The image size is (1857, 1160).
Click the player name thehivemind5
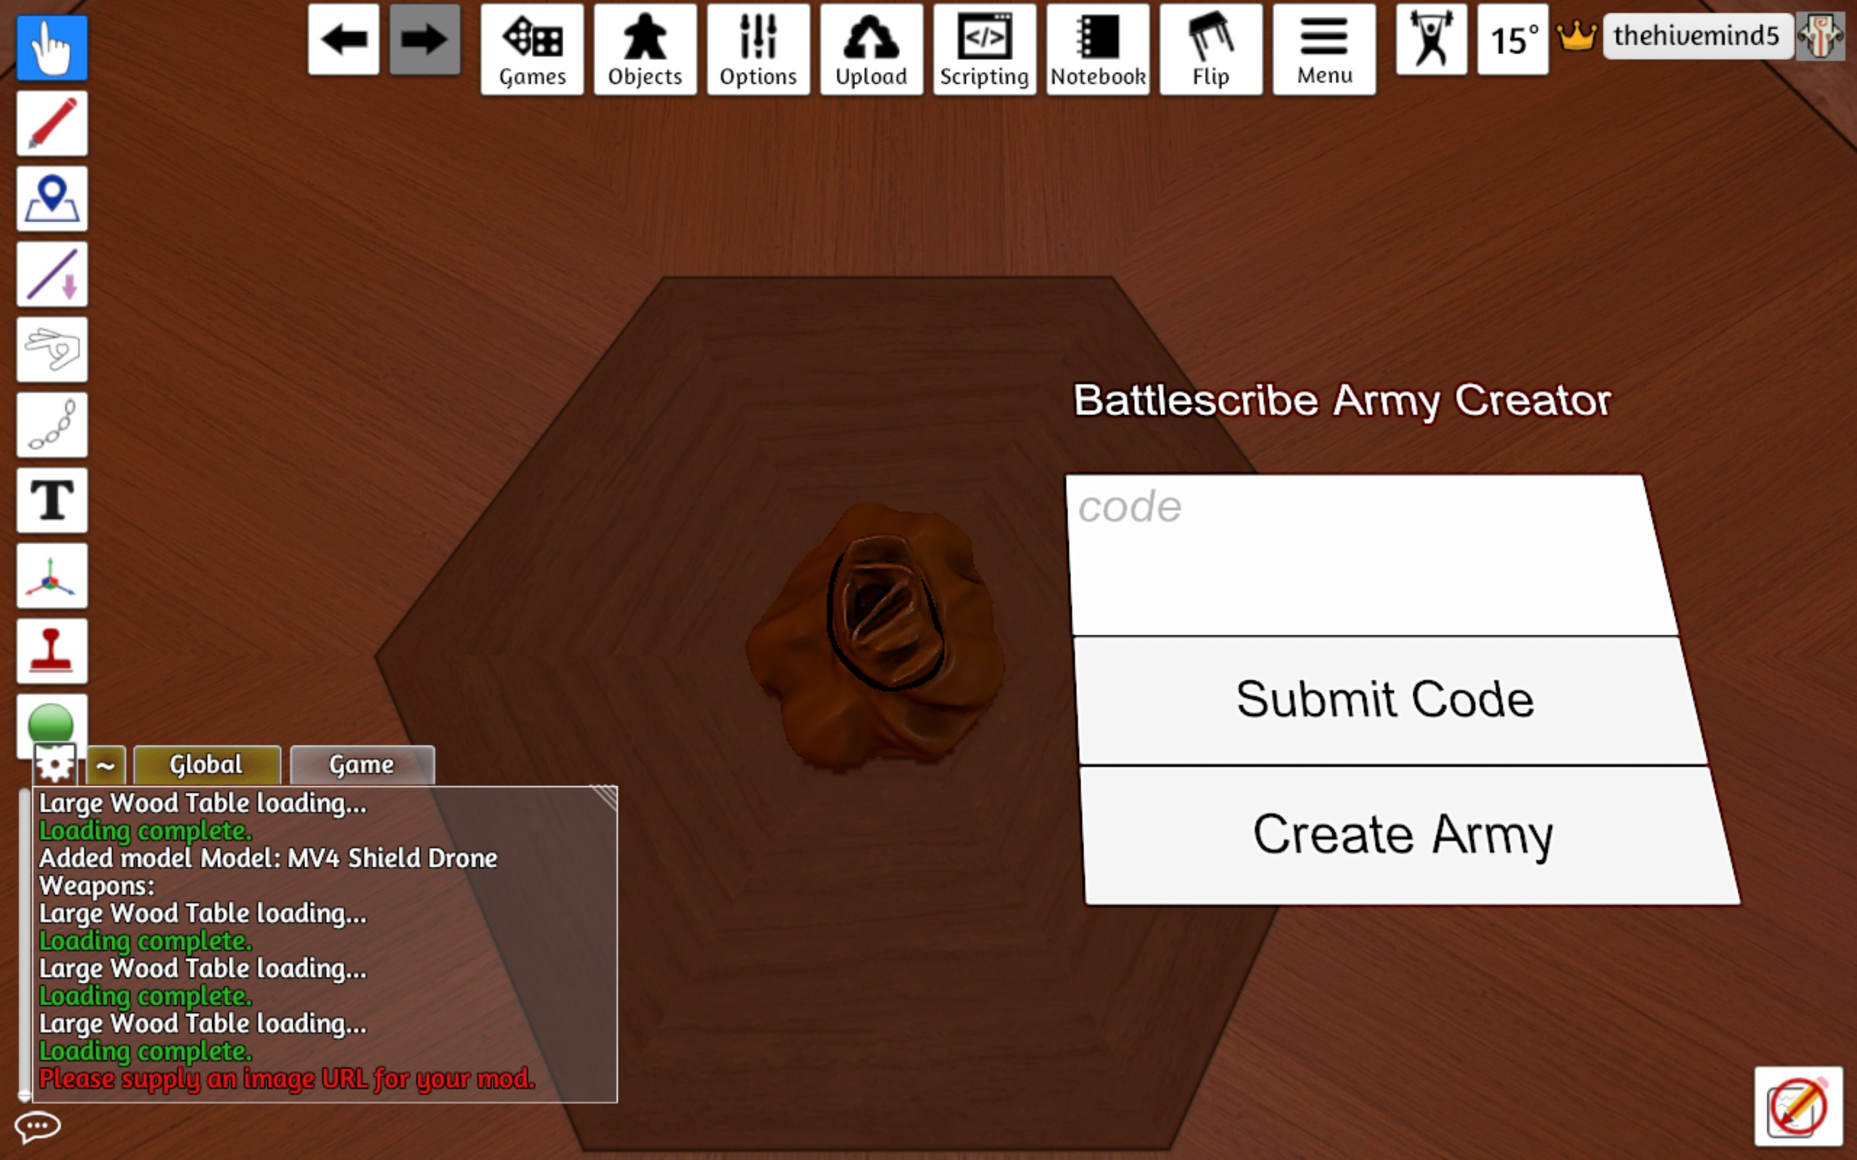(1696, 35)
